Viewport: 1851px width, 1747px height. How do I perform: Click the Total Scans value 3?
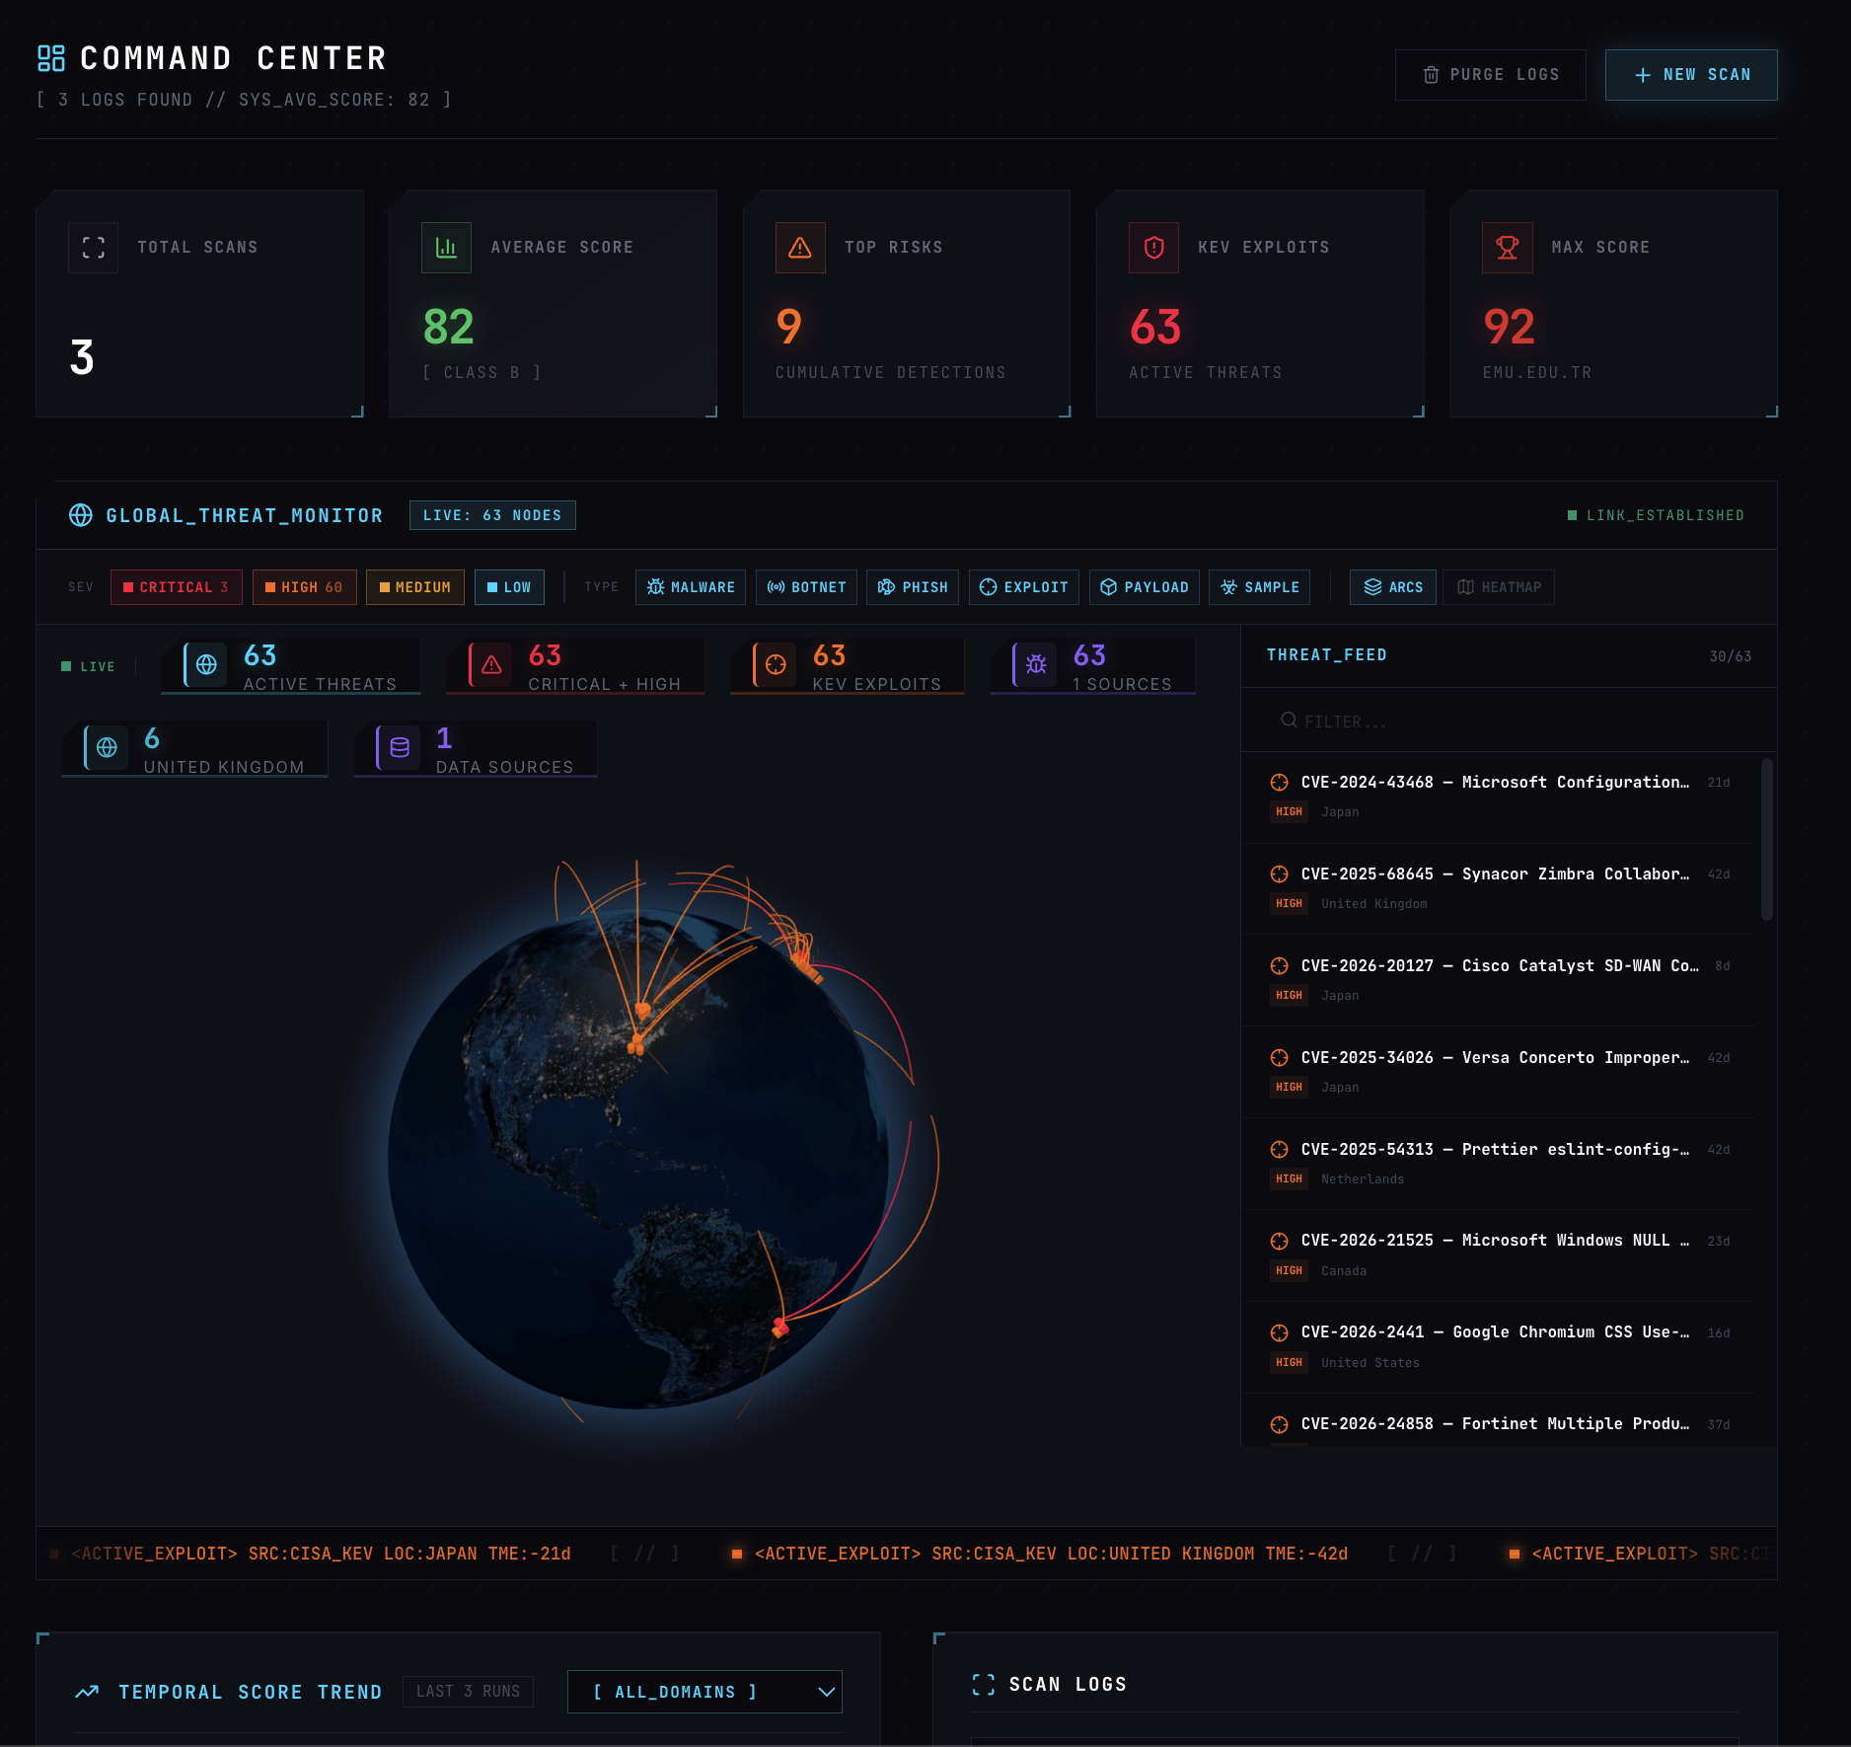82,357
